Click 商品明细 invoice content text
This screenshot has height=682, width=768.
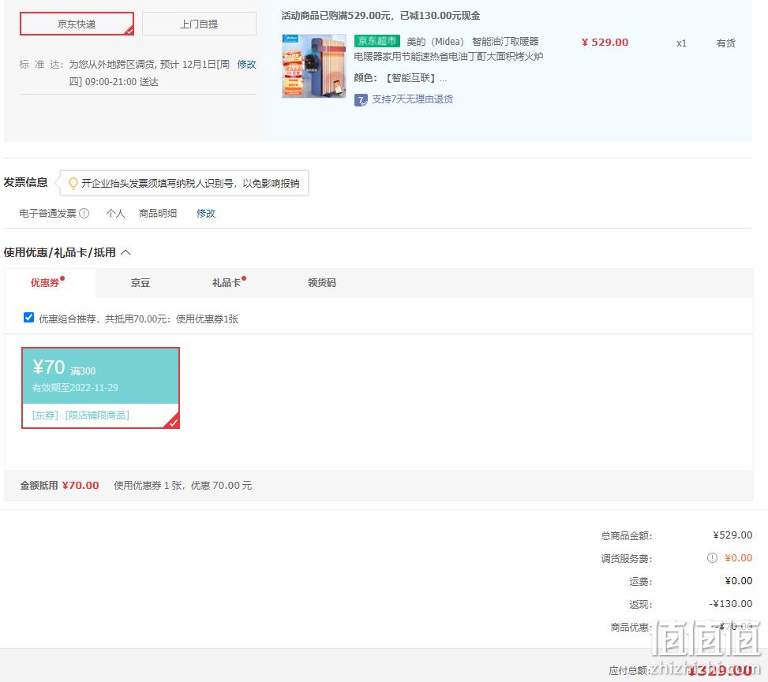(x=158, y=214)
